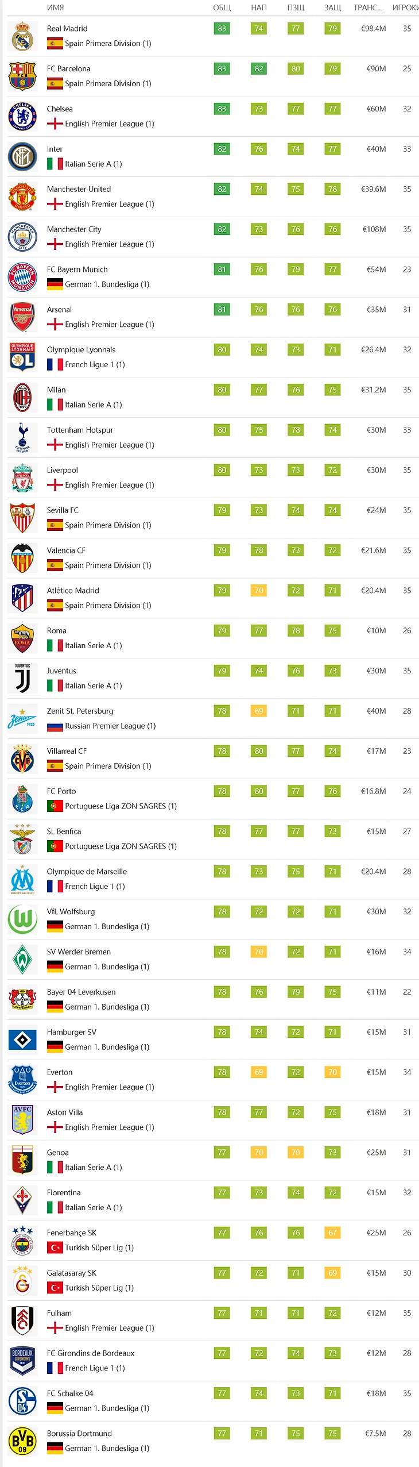Open the Chelsea club badge
Image resolution: width=419 pixels, height=1467 pixels.
tap(22, 117)
